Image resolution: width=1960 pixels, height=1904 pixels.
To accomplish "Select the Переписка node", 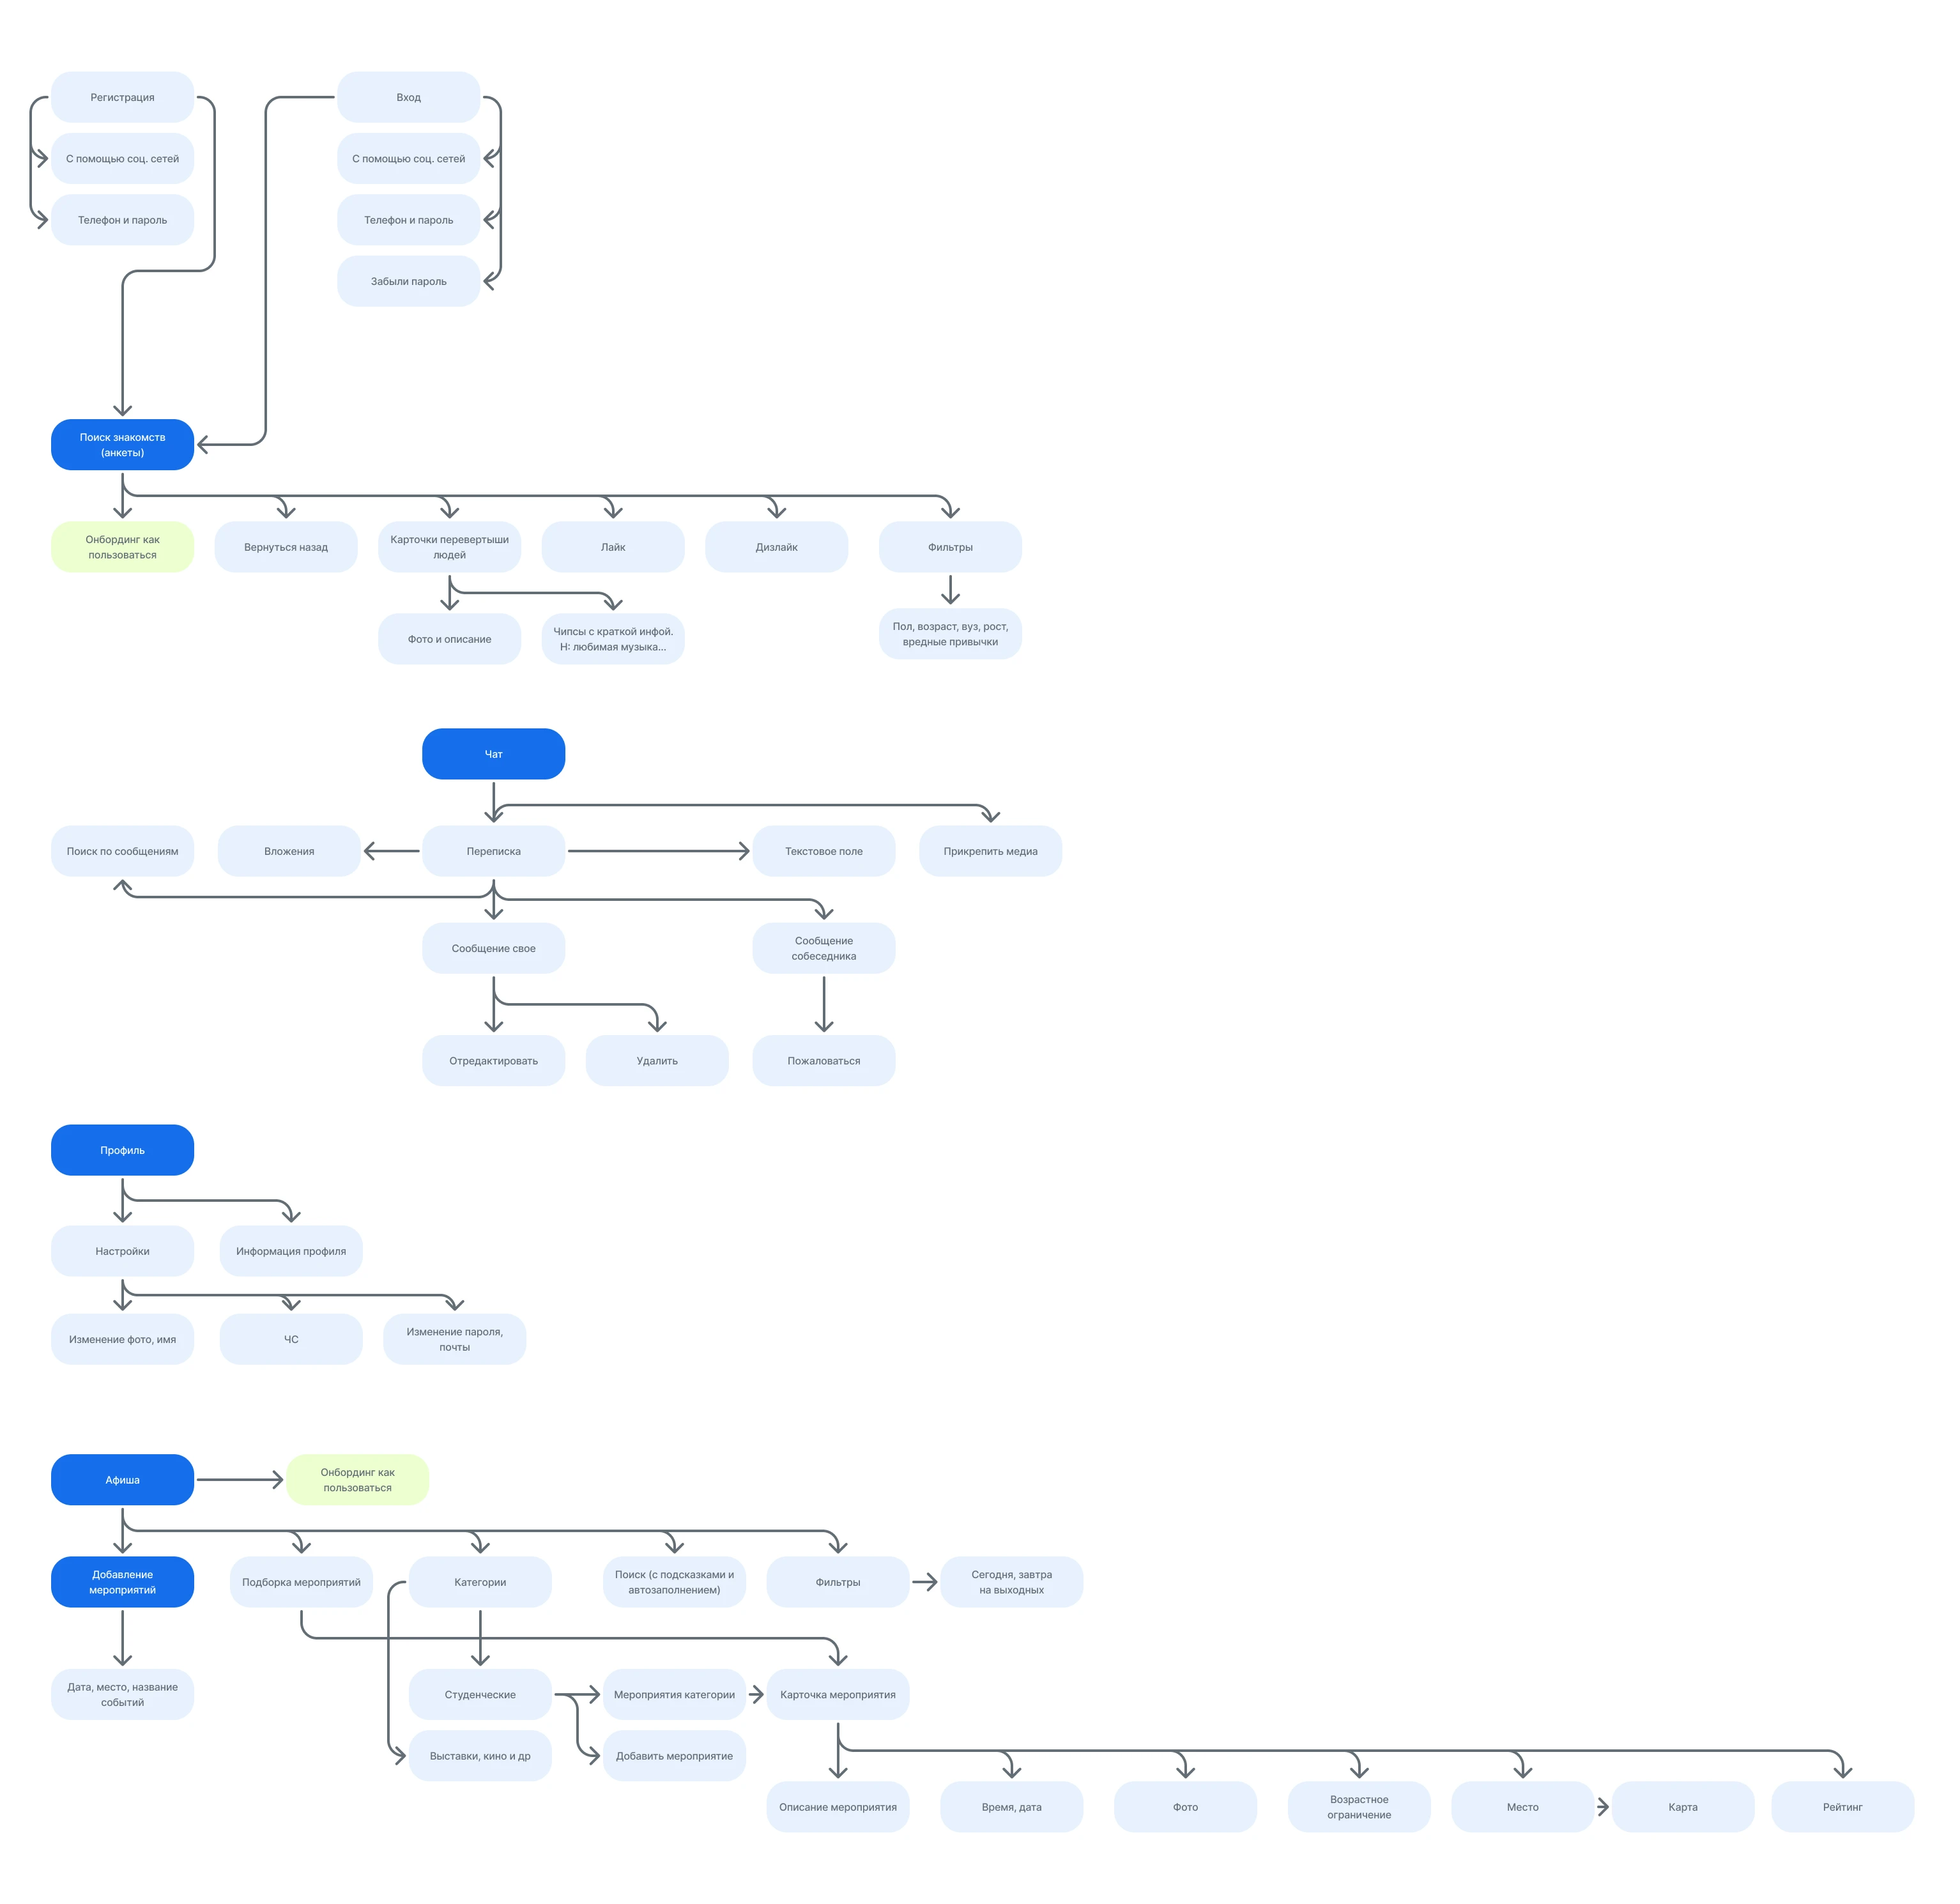I will (x=493, y=851).
